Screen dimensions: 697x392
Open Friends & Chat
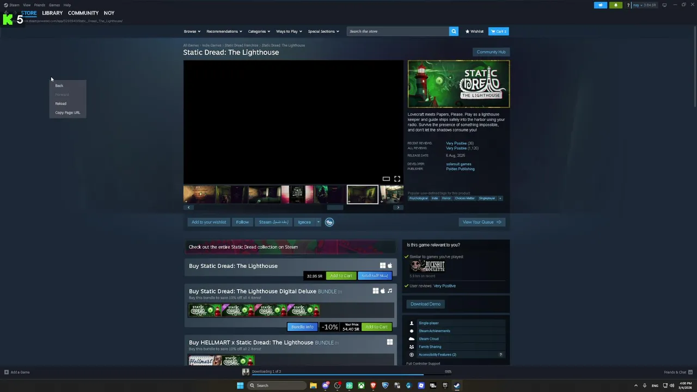pyautogui.click(x=678, y=372)
